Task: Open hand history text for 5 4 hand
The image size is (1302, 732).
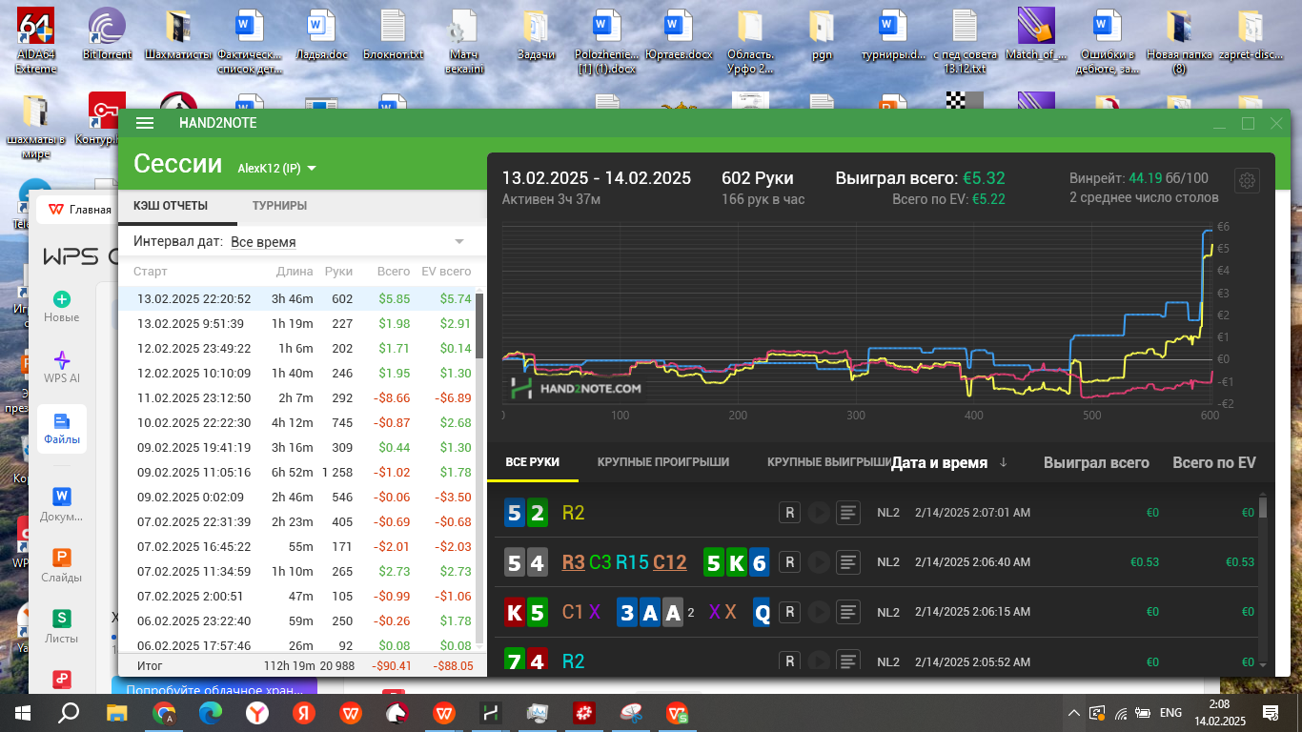Action: click(x=847, y=562)
